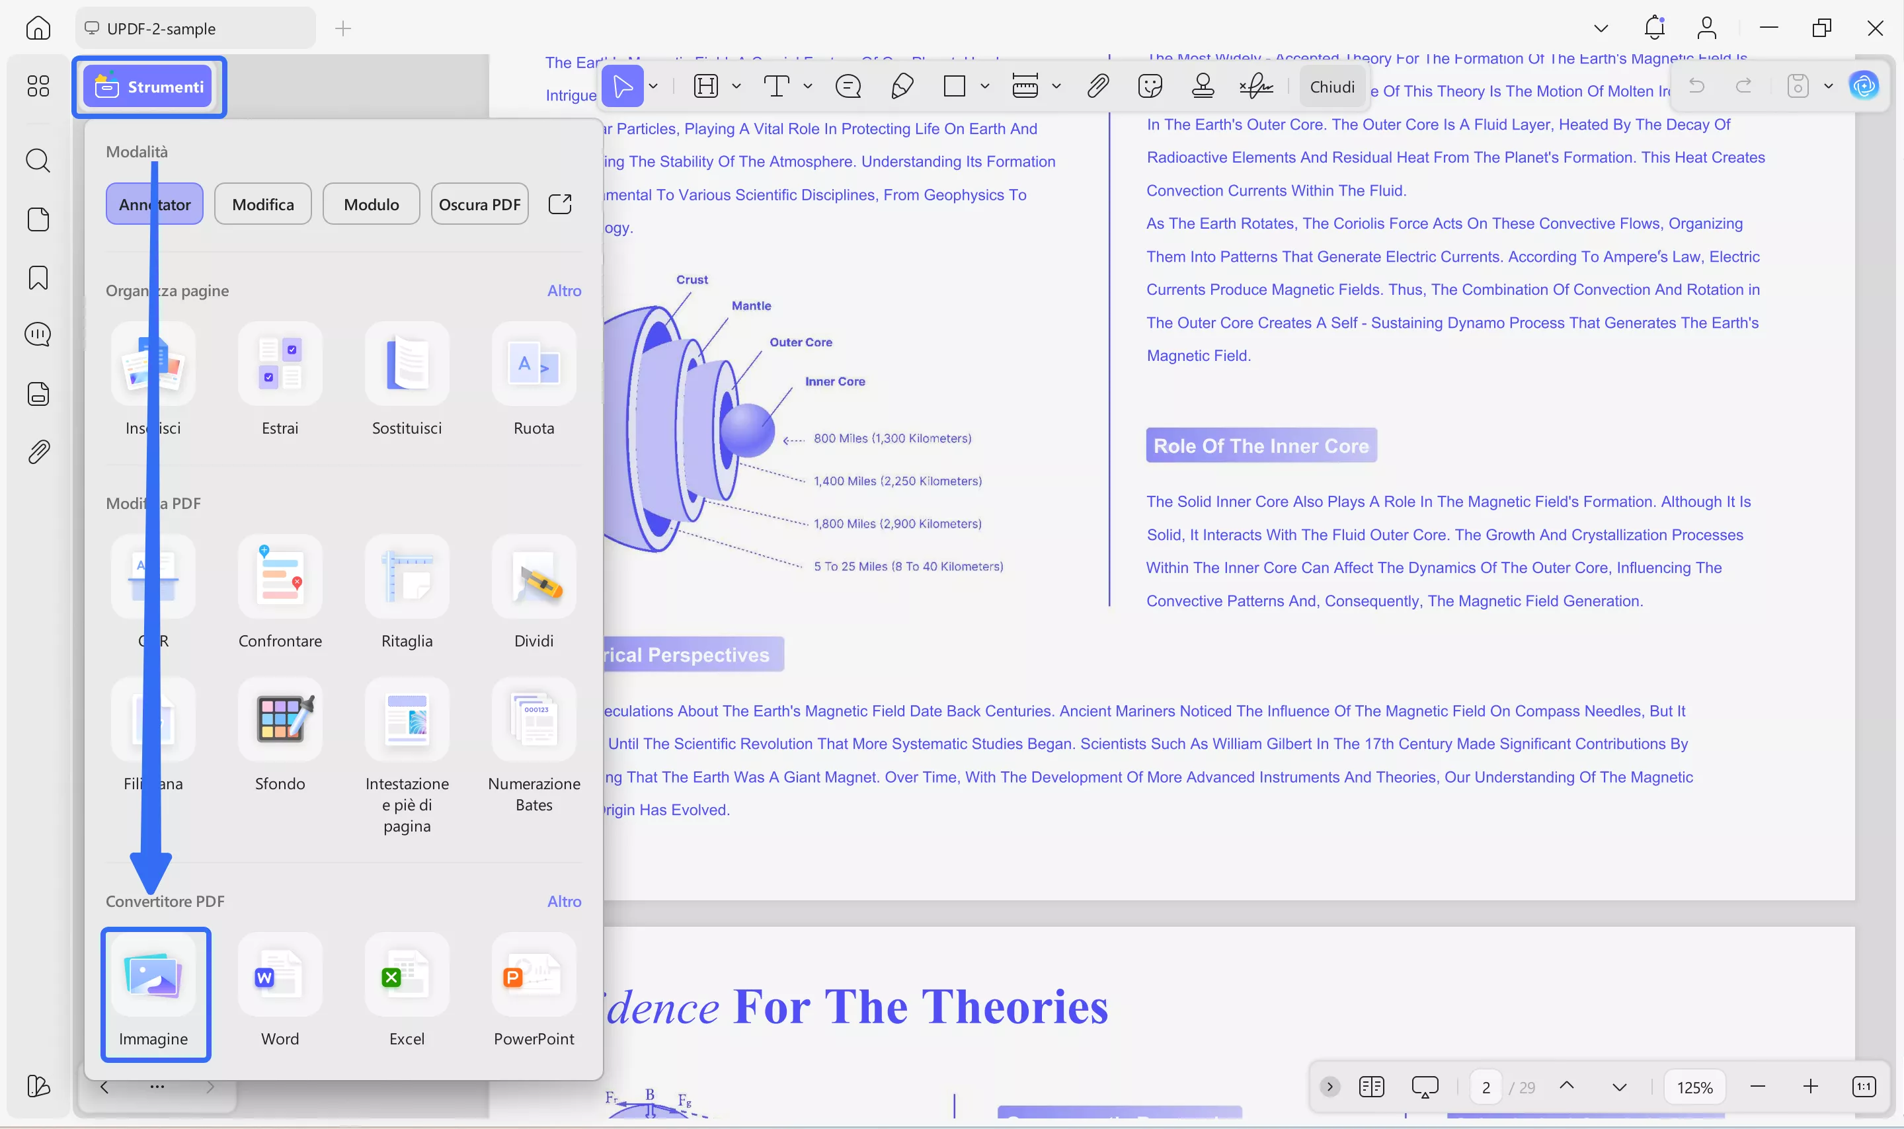Open the stamp tool
The image size is (1904, 1129).
pos(1202,86)
